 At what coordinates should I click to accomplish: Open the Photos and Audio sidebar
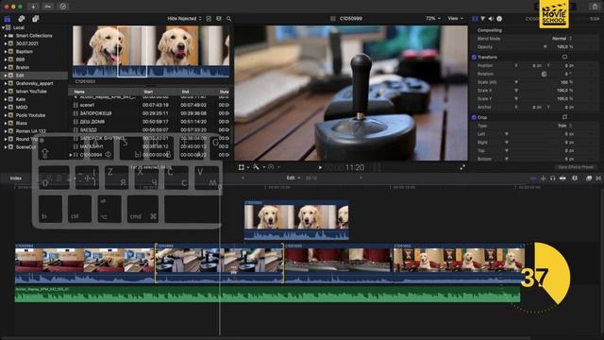(x=22, y=19)
